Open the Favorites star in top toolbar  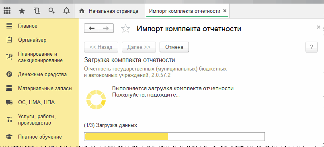pyautogui.click(x=22, y=11)
